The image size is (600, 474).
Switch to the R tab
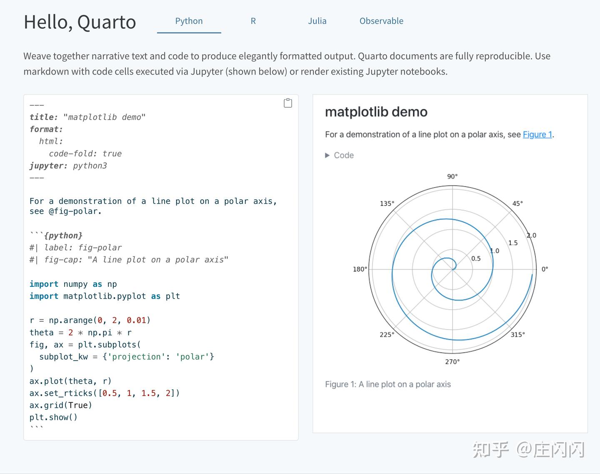(253, 21)
